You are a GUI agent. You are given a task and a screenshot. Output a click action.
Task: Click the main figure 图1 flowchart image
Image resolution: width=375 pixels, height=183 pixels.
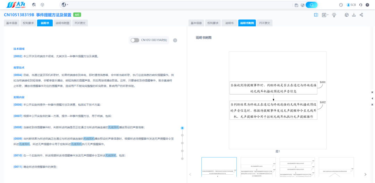click(278, 100)
